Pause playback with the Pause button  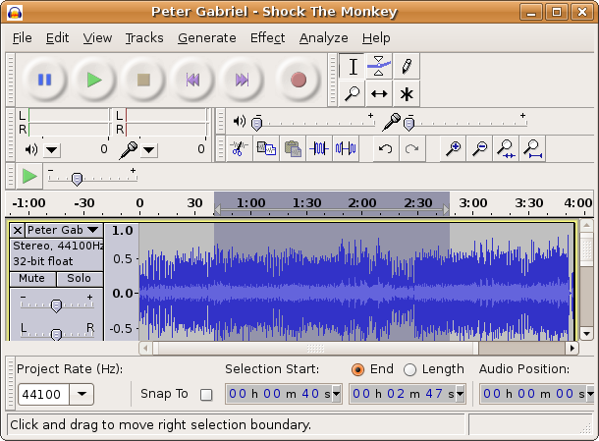point(45,80)
